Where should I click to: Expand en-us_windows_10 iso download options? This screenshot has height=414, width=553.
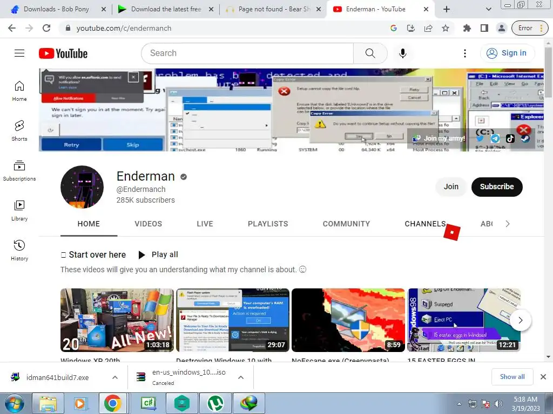pos(241,377)
